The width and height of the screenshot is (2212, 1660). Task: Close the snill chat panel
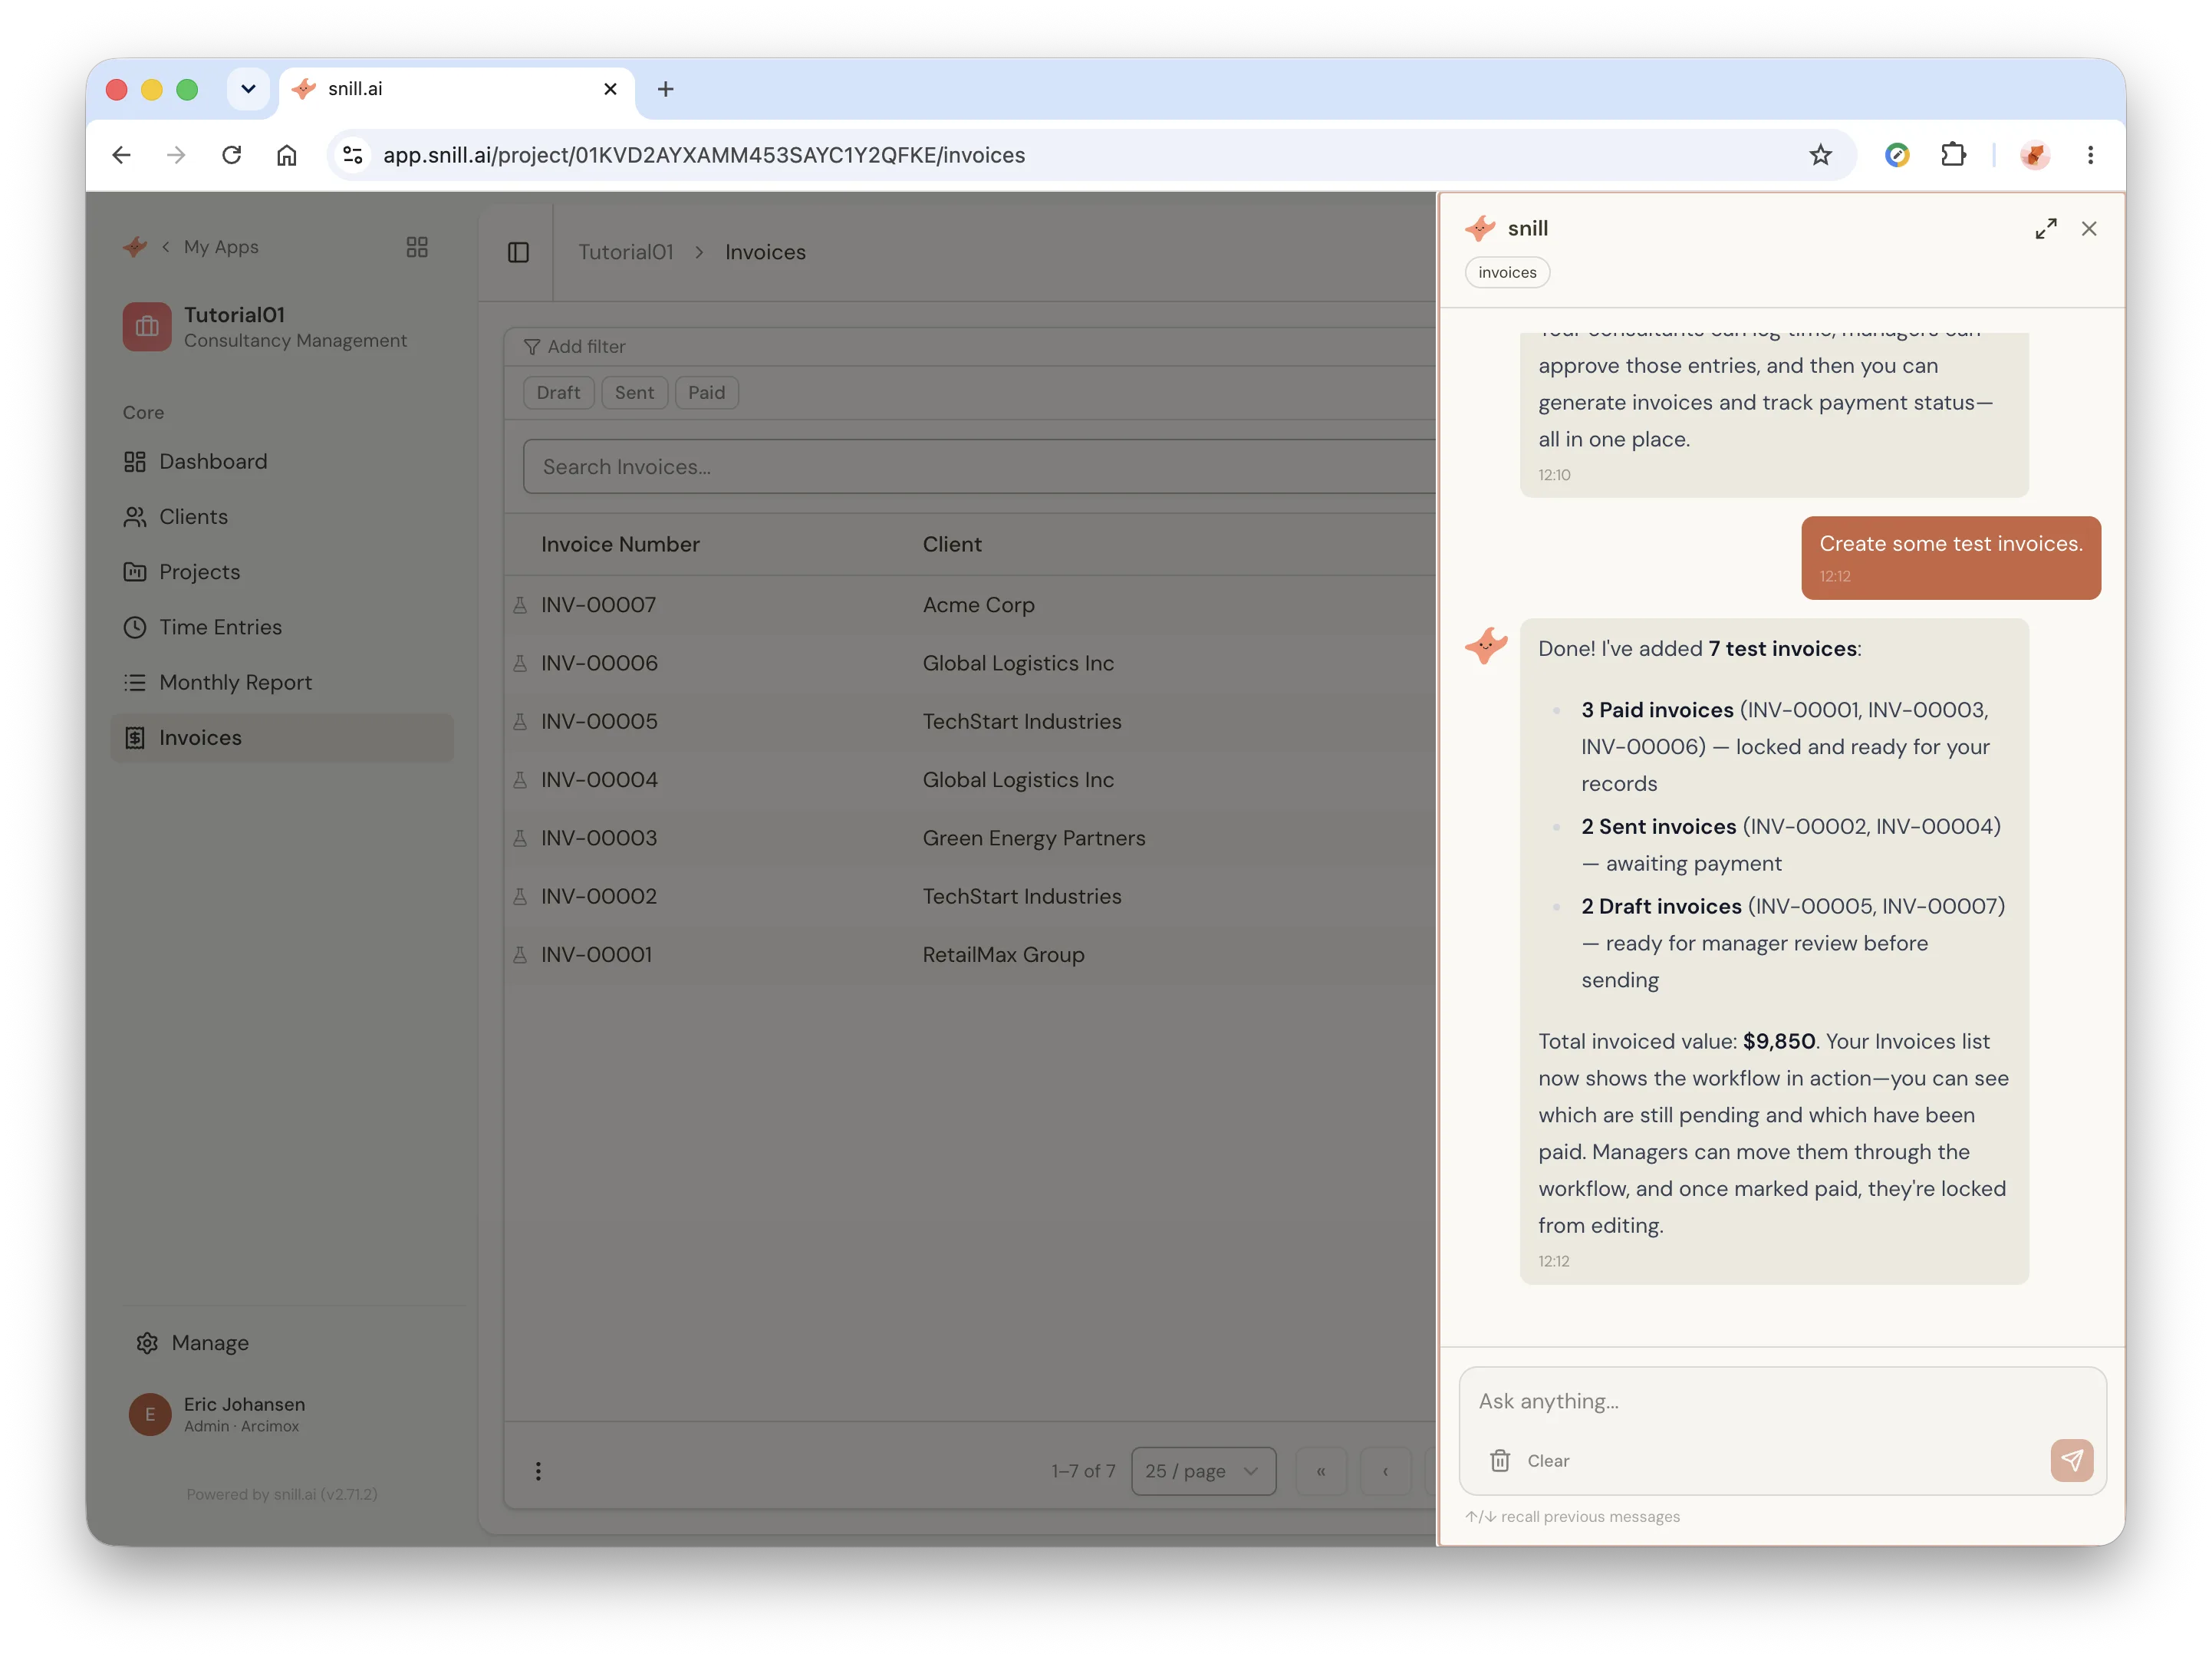[x=2089, y=229]
